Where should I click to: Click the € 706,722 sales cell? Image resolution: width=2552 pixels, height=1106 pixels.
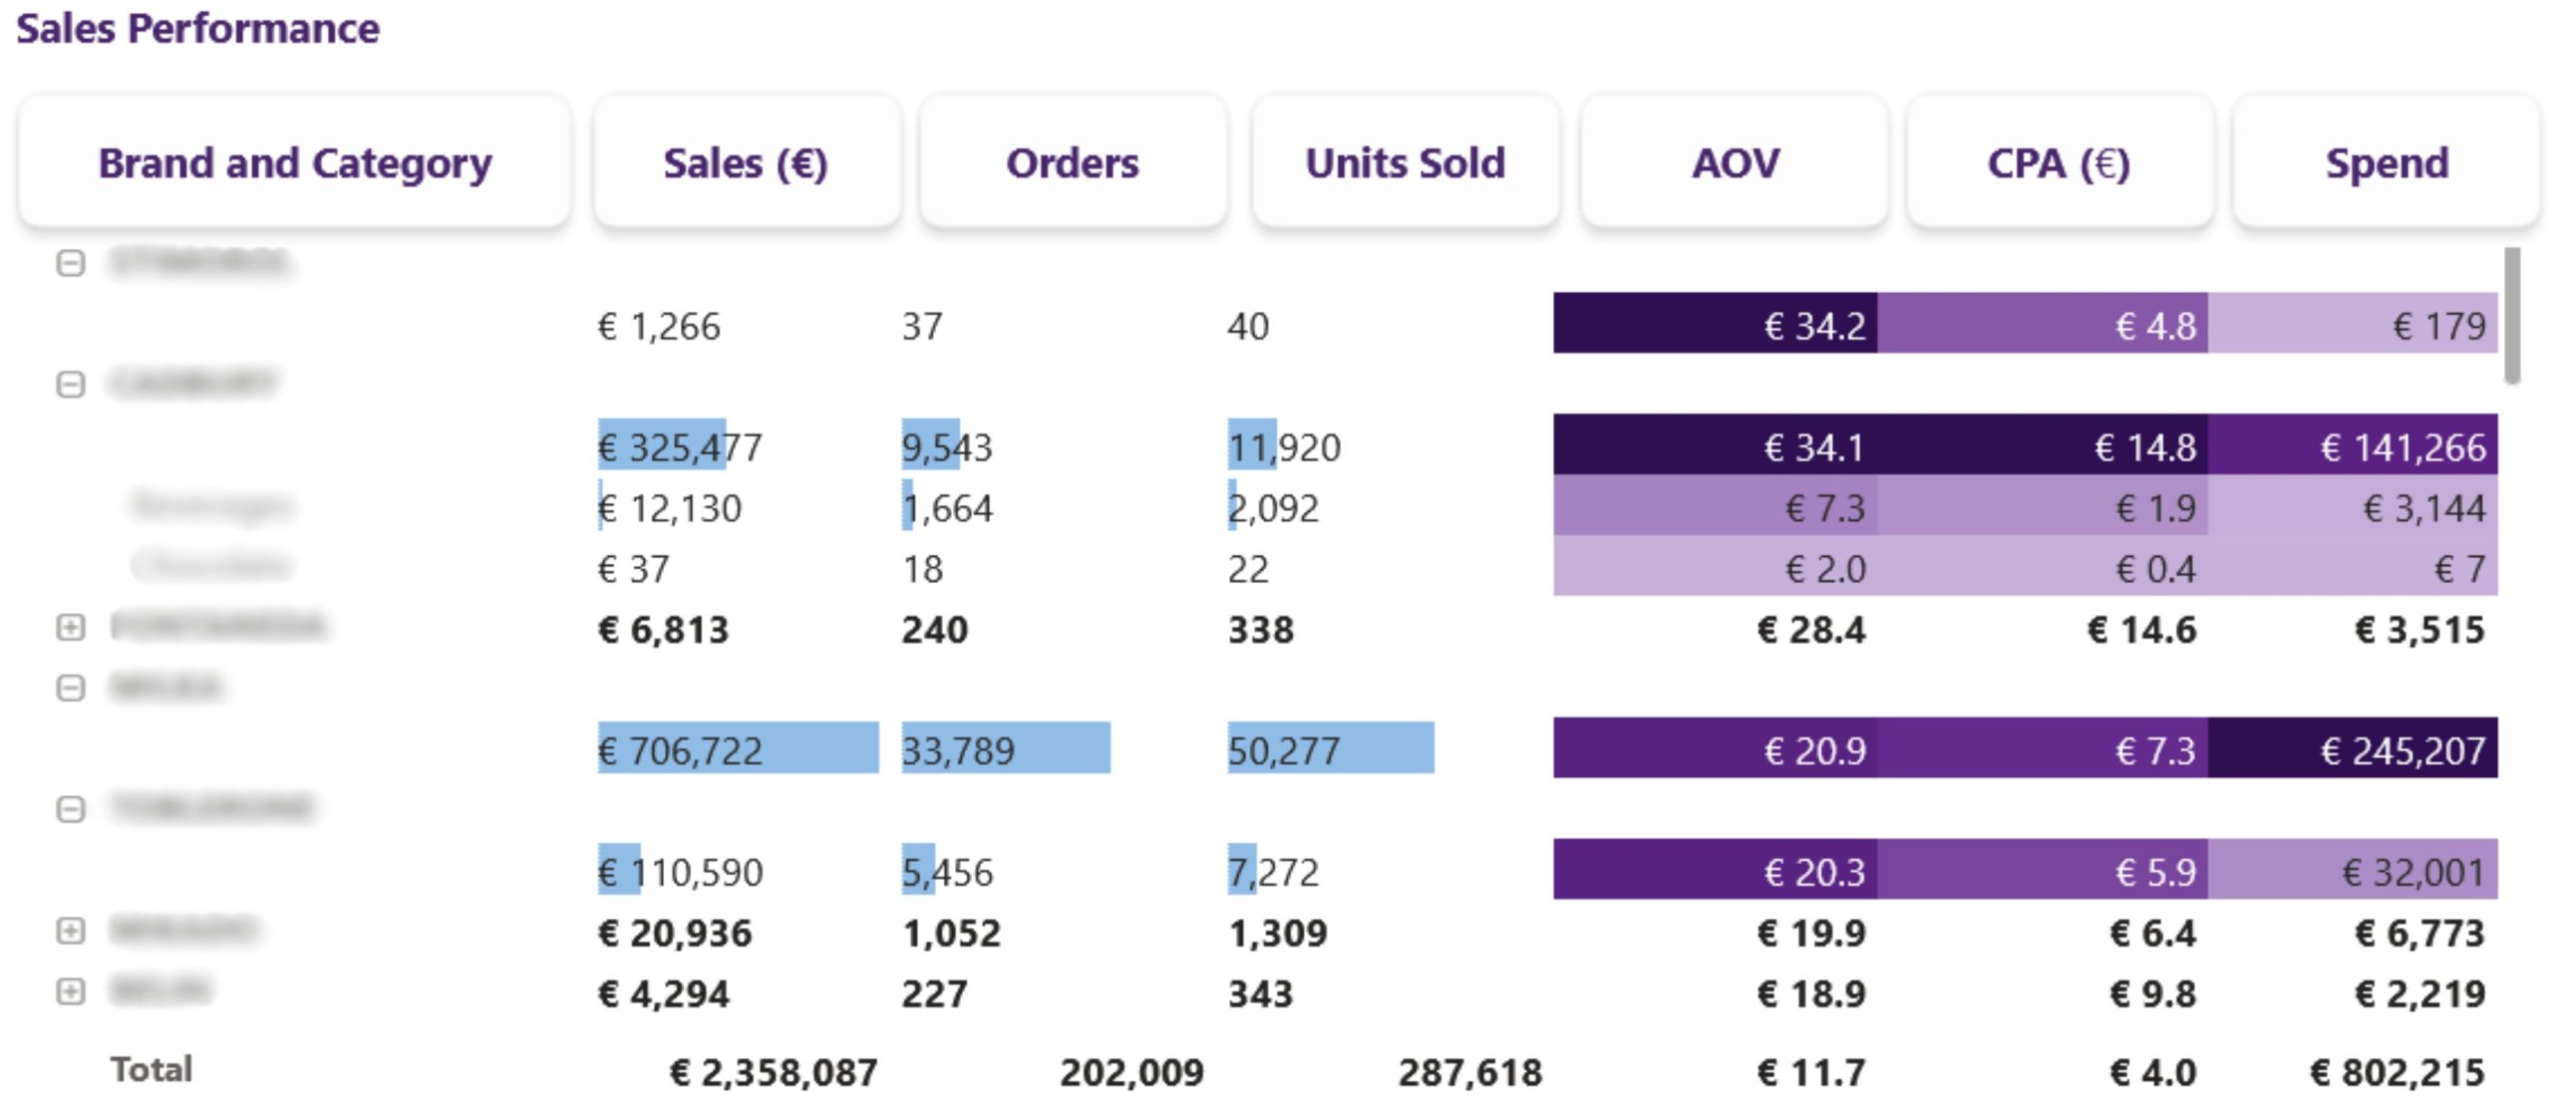pos(738,747)
